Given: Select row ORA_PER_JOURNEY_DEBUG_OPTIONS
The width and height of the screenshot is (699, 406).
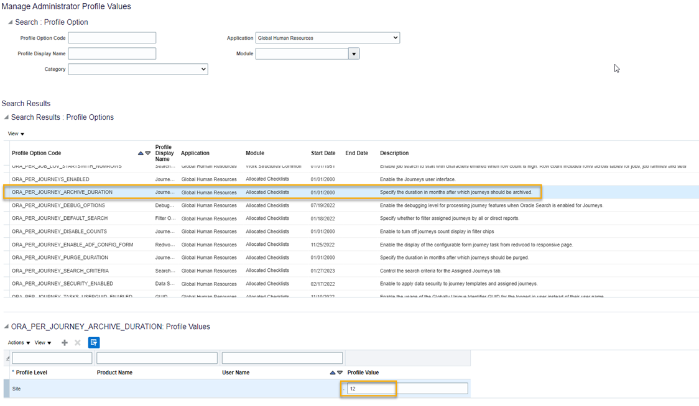Looking at the screenshot, I should (351, 205).
